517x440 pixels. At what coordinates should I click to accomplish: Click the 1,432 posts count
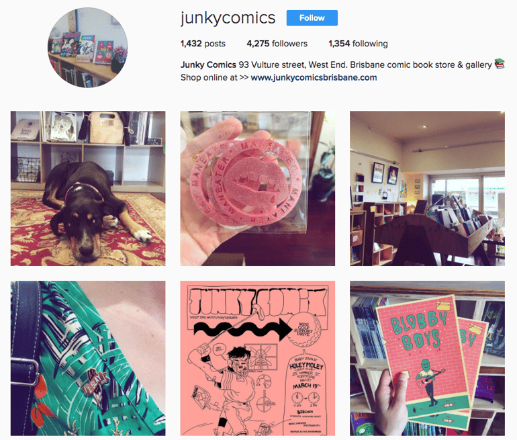[203, 44]
